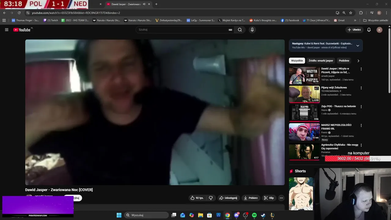
Task: Click the Utwórz create button
Action: pyautogui.click(x=354, y=30)
